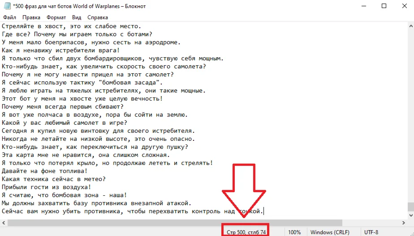Click the Windows (CRLF) status entry
The width and height of the screenshot is (414, 236).
coord(330,232)
